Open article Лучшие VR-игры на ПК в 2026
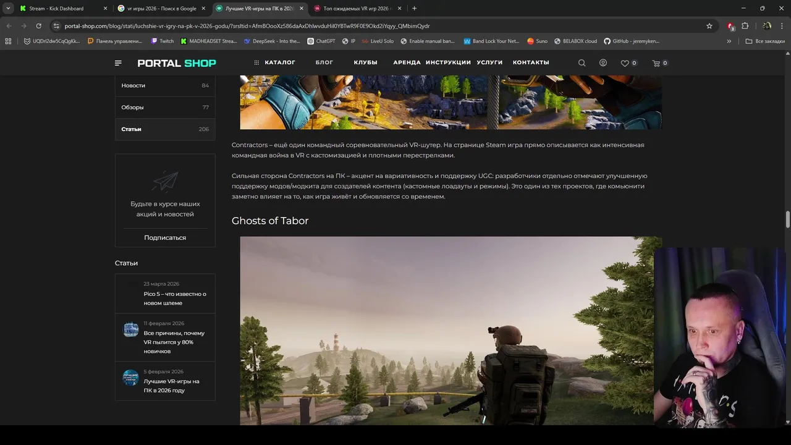 pyautogui.click(x=171, y=386)
